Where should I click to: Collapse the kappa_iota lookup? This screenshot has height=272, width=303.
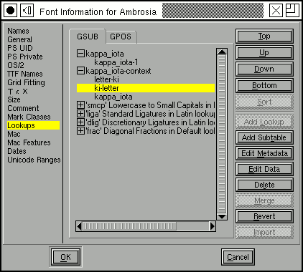80,54
